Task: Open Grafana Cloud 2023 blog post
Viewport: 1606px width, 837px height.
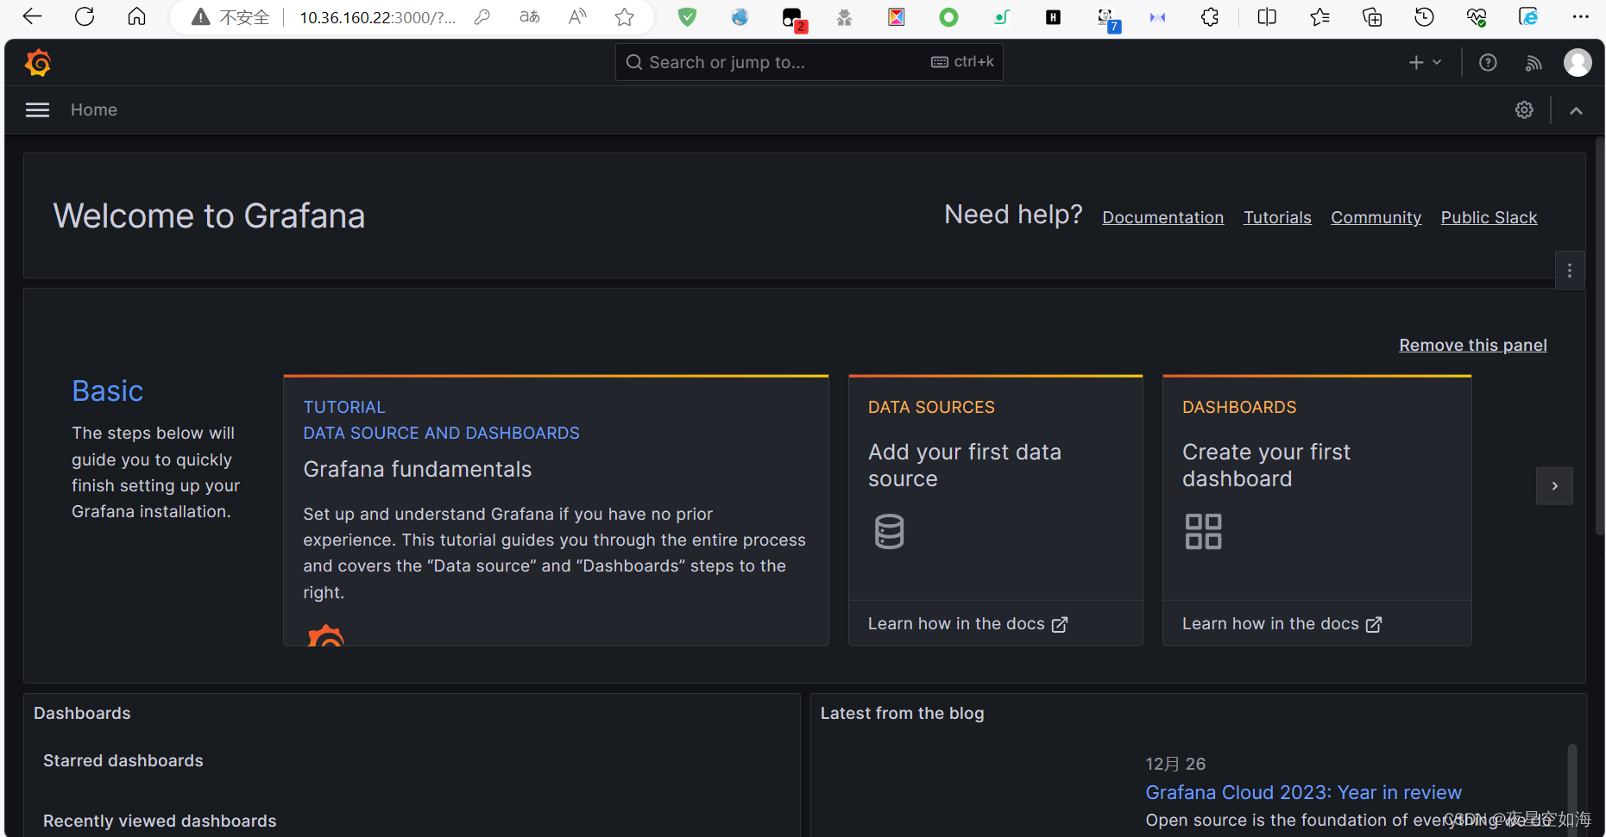Action: (1303, 792)
